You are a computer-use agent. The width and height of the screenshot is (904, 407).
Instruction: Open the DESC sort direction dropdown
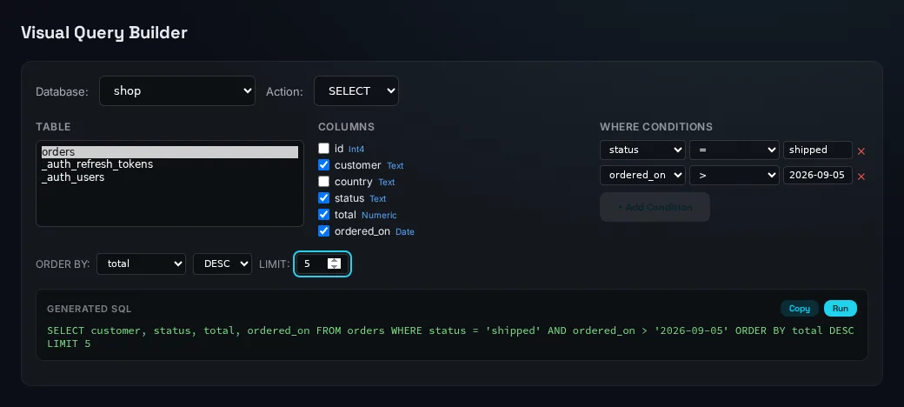click(223, 264)
